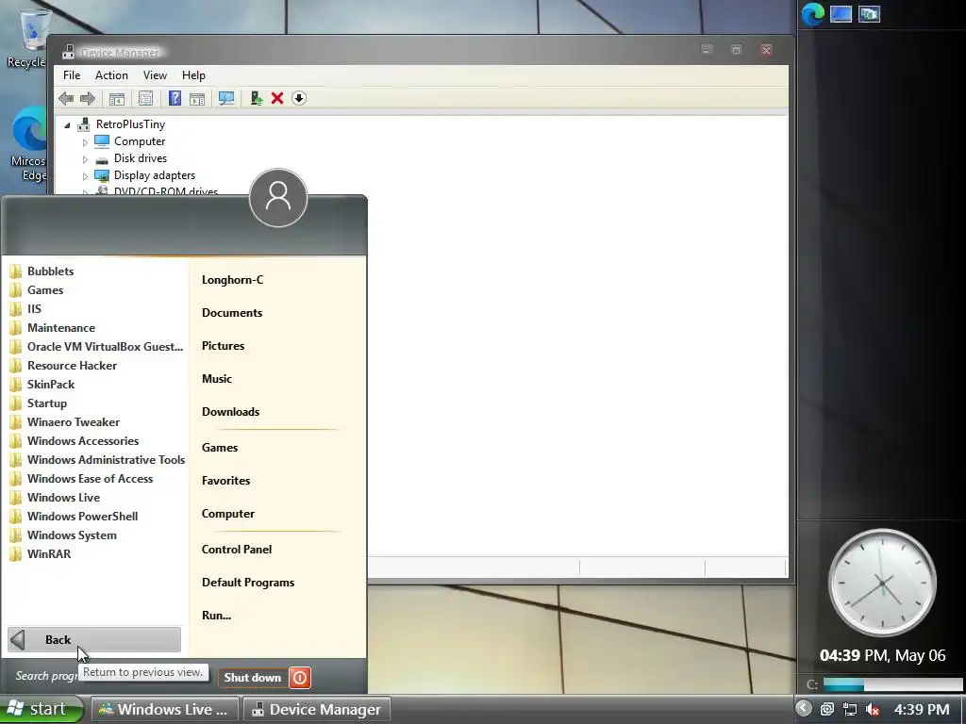Click the C: drive usage bar gadget
Screen dimensions: 966x724
point(892,684)
